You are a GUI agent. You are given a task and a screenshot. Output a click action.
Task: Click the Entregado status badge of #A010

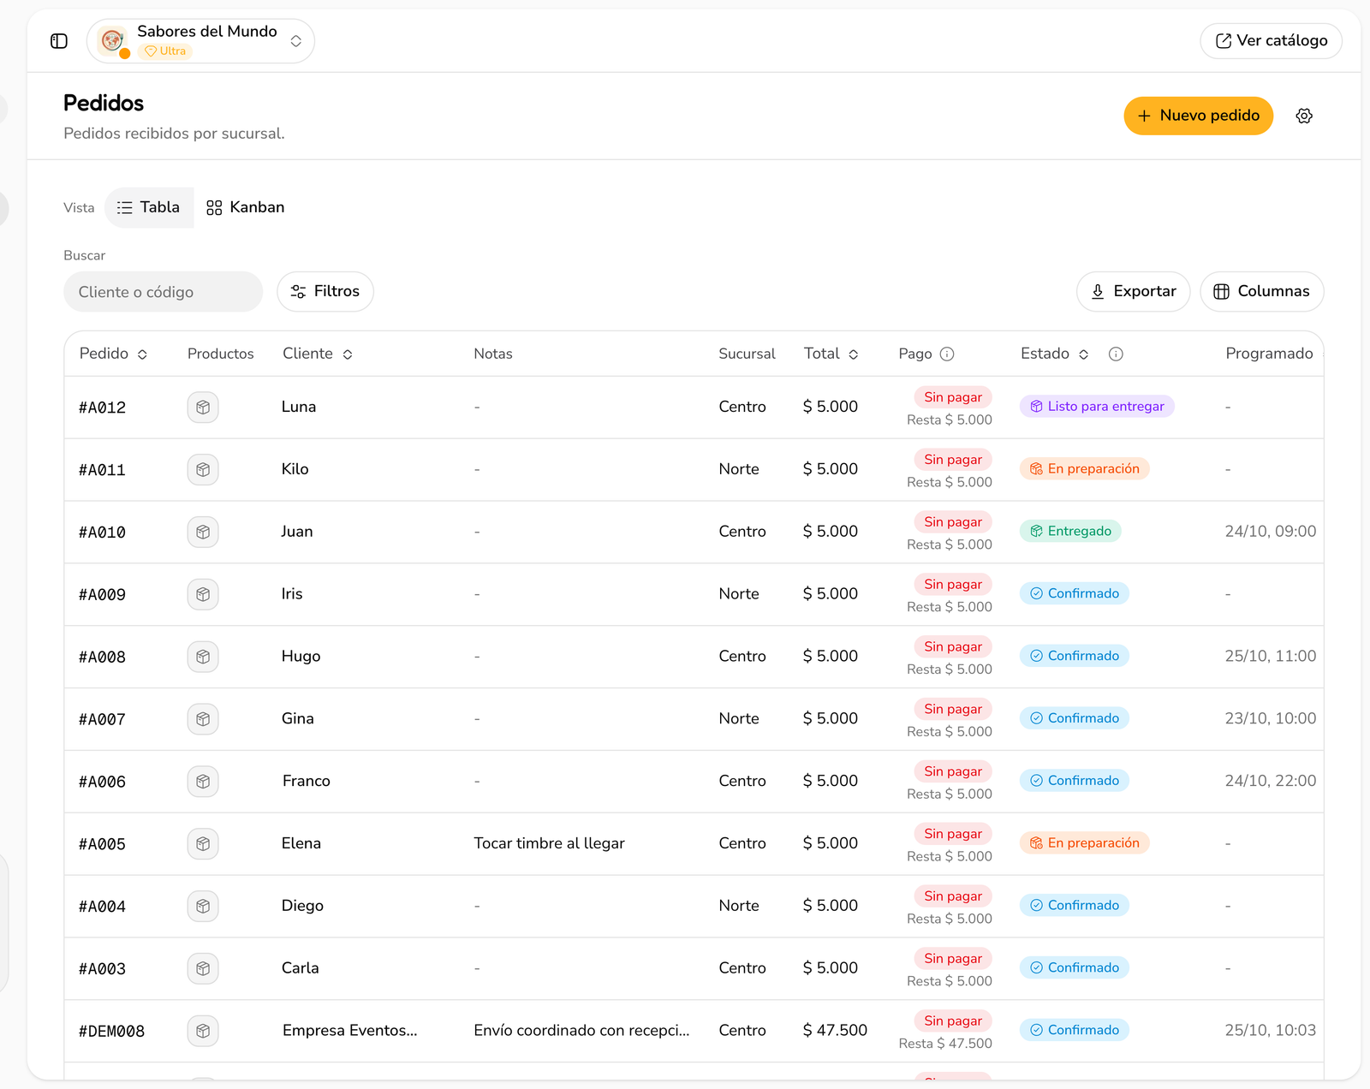1070,532
